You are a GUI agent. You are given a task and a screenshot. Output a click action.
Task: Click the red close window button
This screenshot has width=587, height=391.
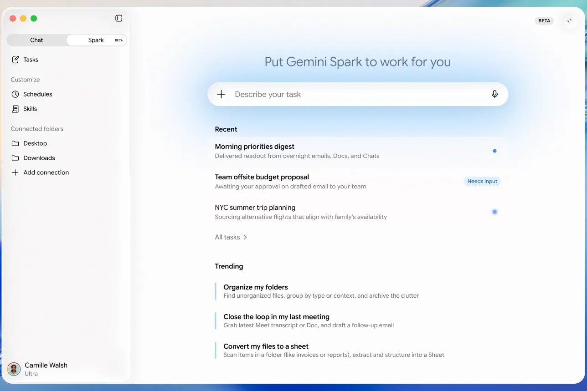[x=13, y=19]
